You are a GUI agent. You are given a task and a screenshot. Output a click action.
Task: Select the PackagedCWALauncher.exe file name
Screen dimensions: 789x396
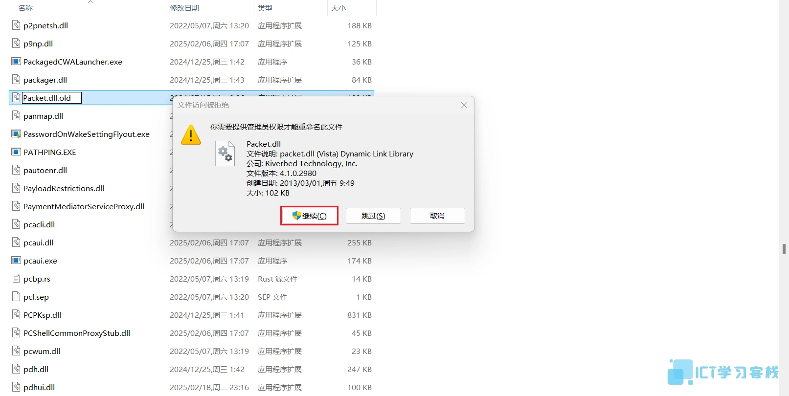(x=73, y=62)
